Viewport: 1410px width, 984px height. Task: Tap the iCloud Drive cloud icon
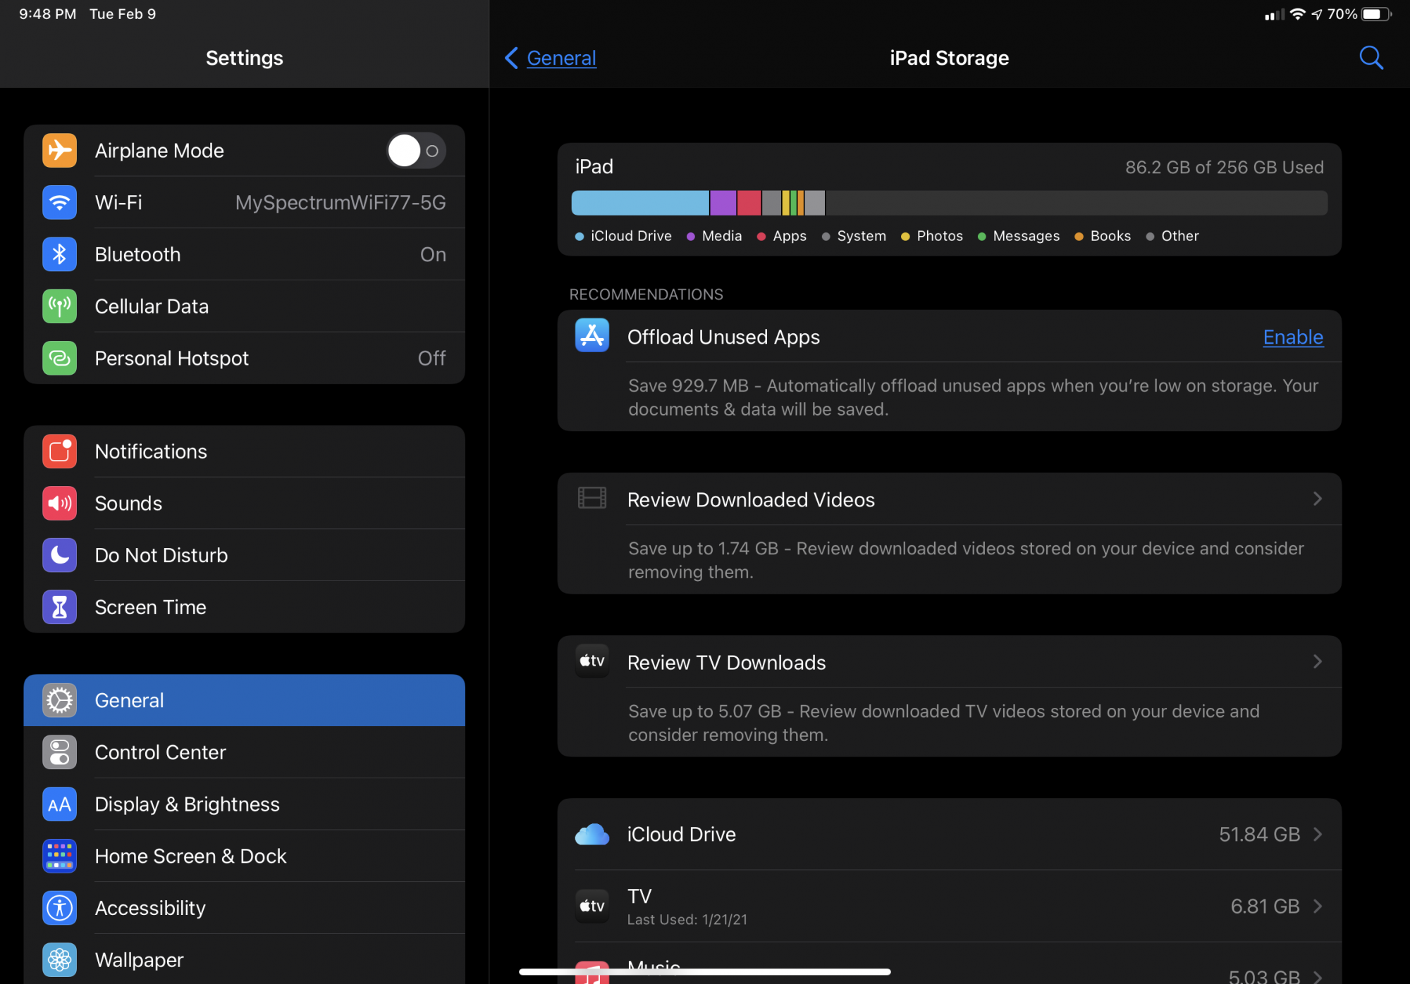coord(591,835)
